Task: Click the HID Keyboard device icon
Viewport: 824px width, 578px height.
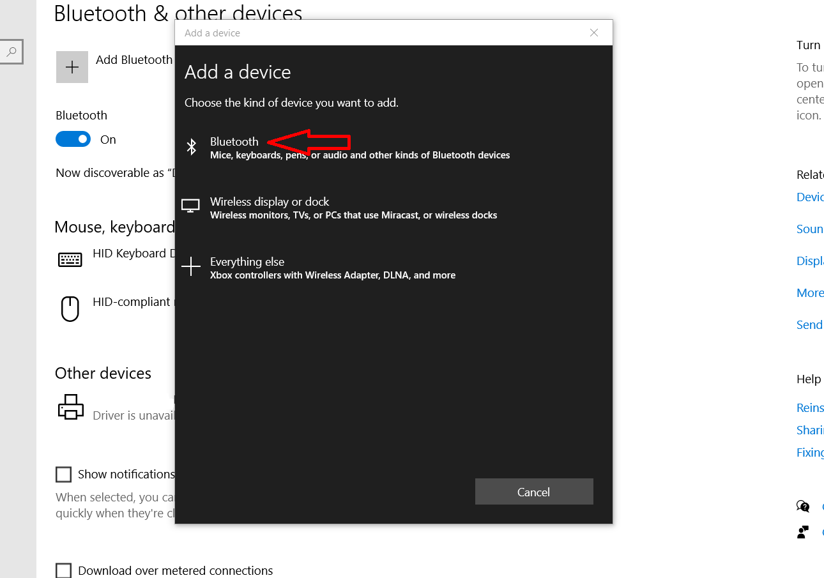Action: click(70, 259)
